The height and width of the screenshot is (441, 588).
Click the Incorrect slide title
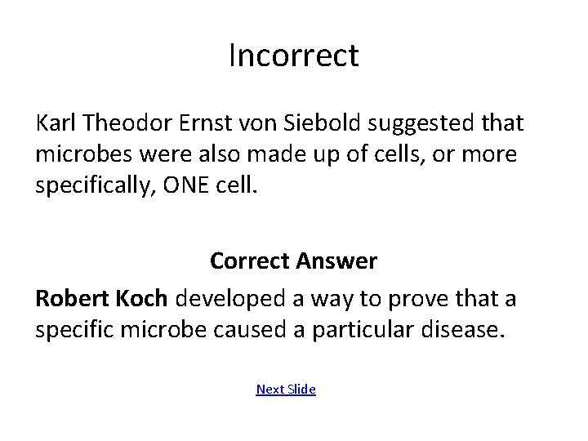pos(293,56)
